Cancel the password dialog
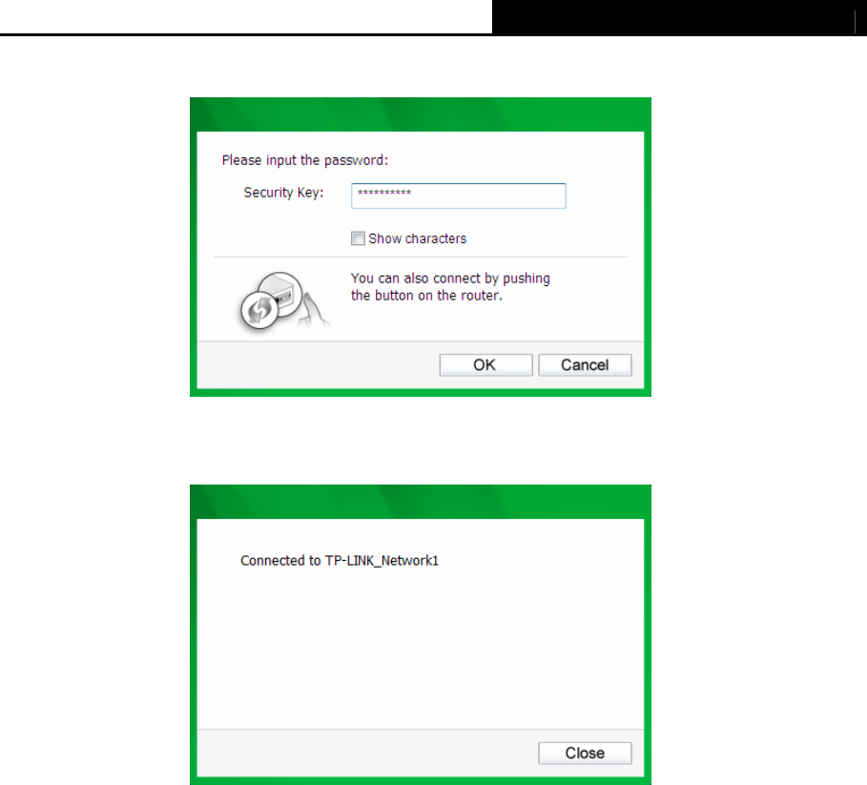 tap(585, 365)
